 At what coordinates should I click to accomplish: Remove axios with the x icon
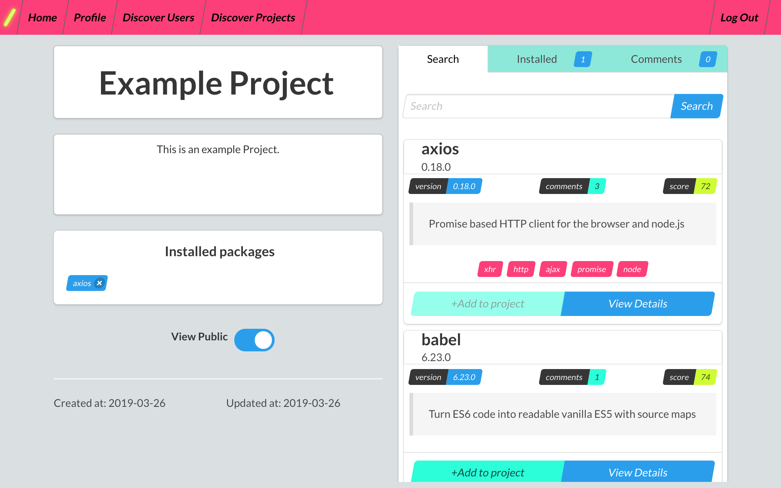point(99,283)
